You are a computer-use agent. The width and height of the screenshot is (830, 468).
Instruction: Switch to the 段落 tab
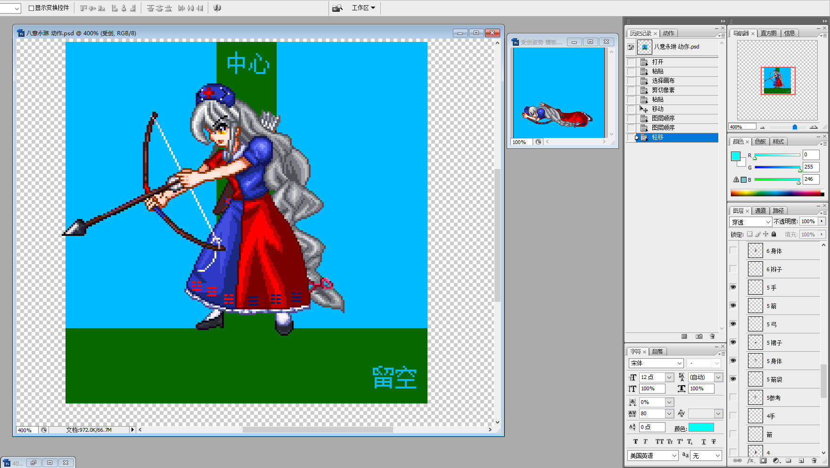(657, 352)
